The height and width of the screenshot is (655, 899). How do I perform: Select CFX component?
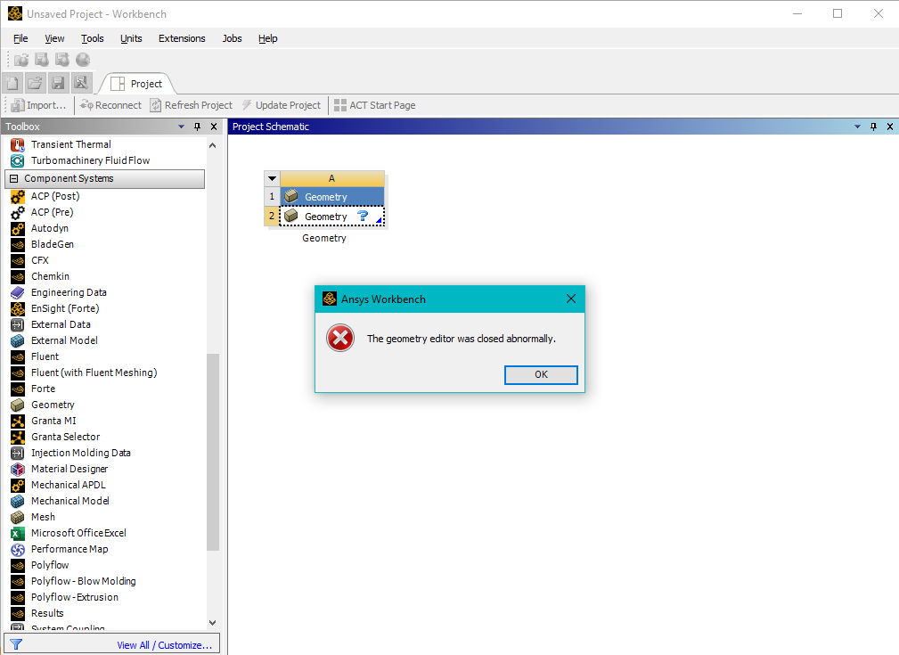[x=39, y=260]
